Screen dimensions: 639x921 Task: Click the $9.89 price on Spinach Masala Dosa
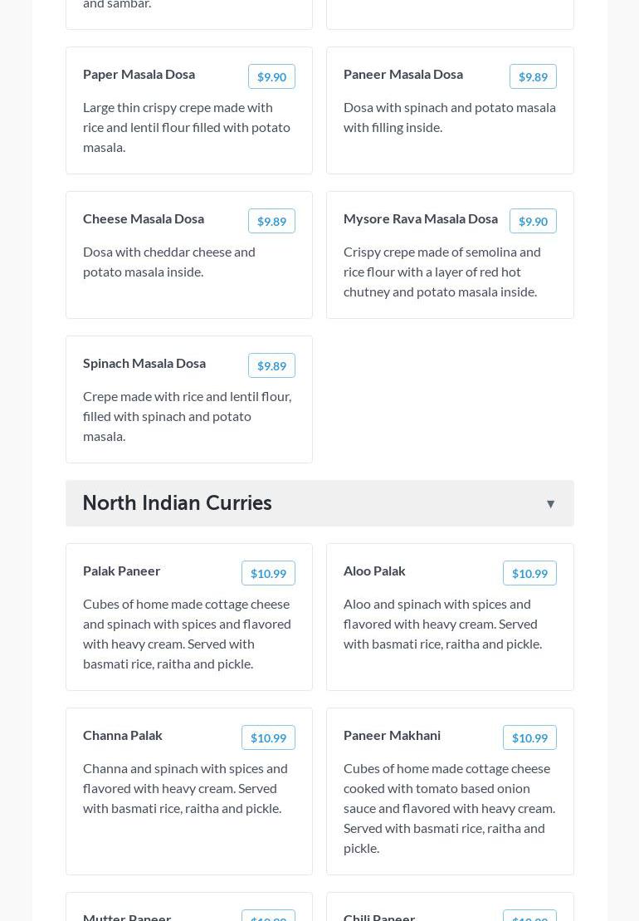point(271,365)
